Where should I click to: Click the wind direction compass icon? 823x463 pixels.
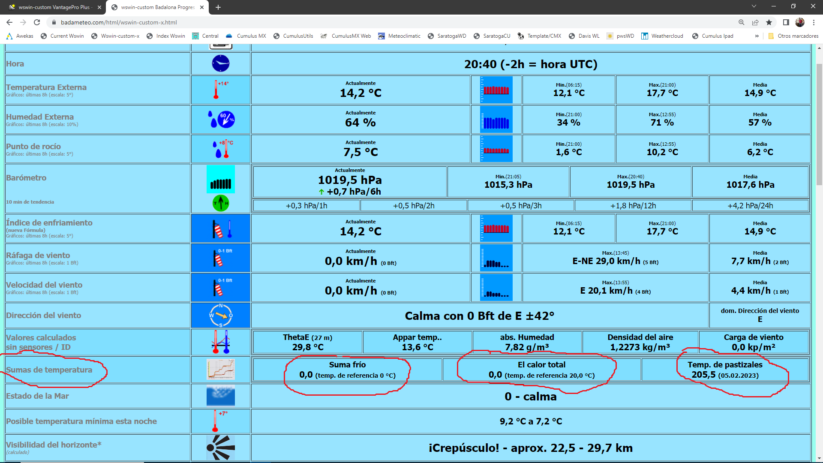coord(220,316)
